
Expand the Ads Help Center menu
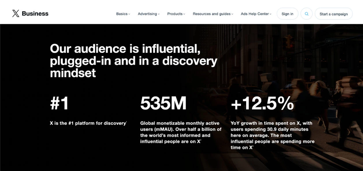[x=256, y=14]
